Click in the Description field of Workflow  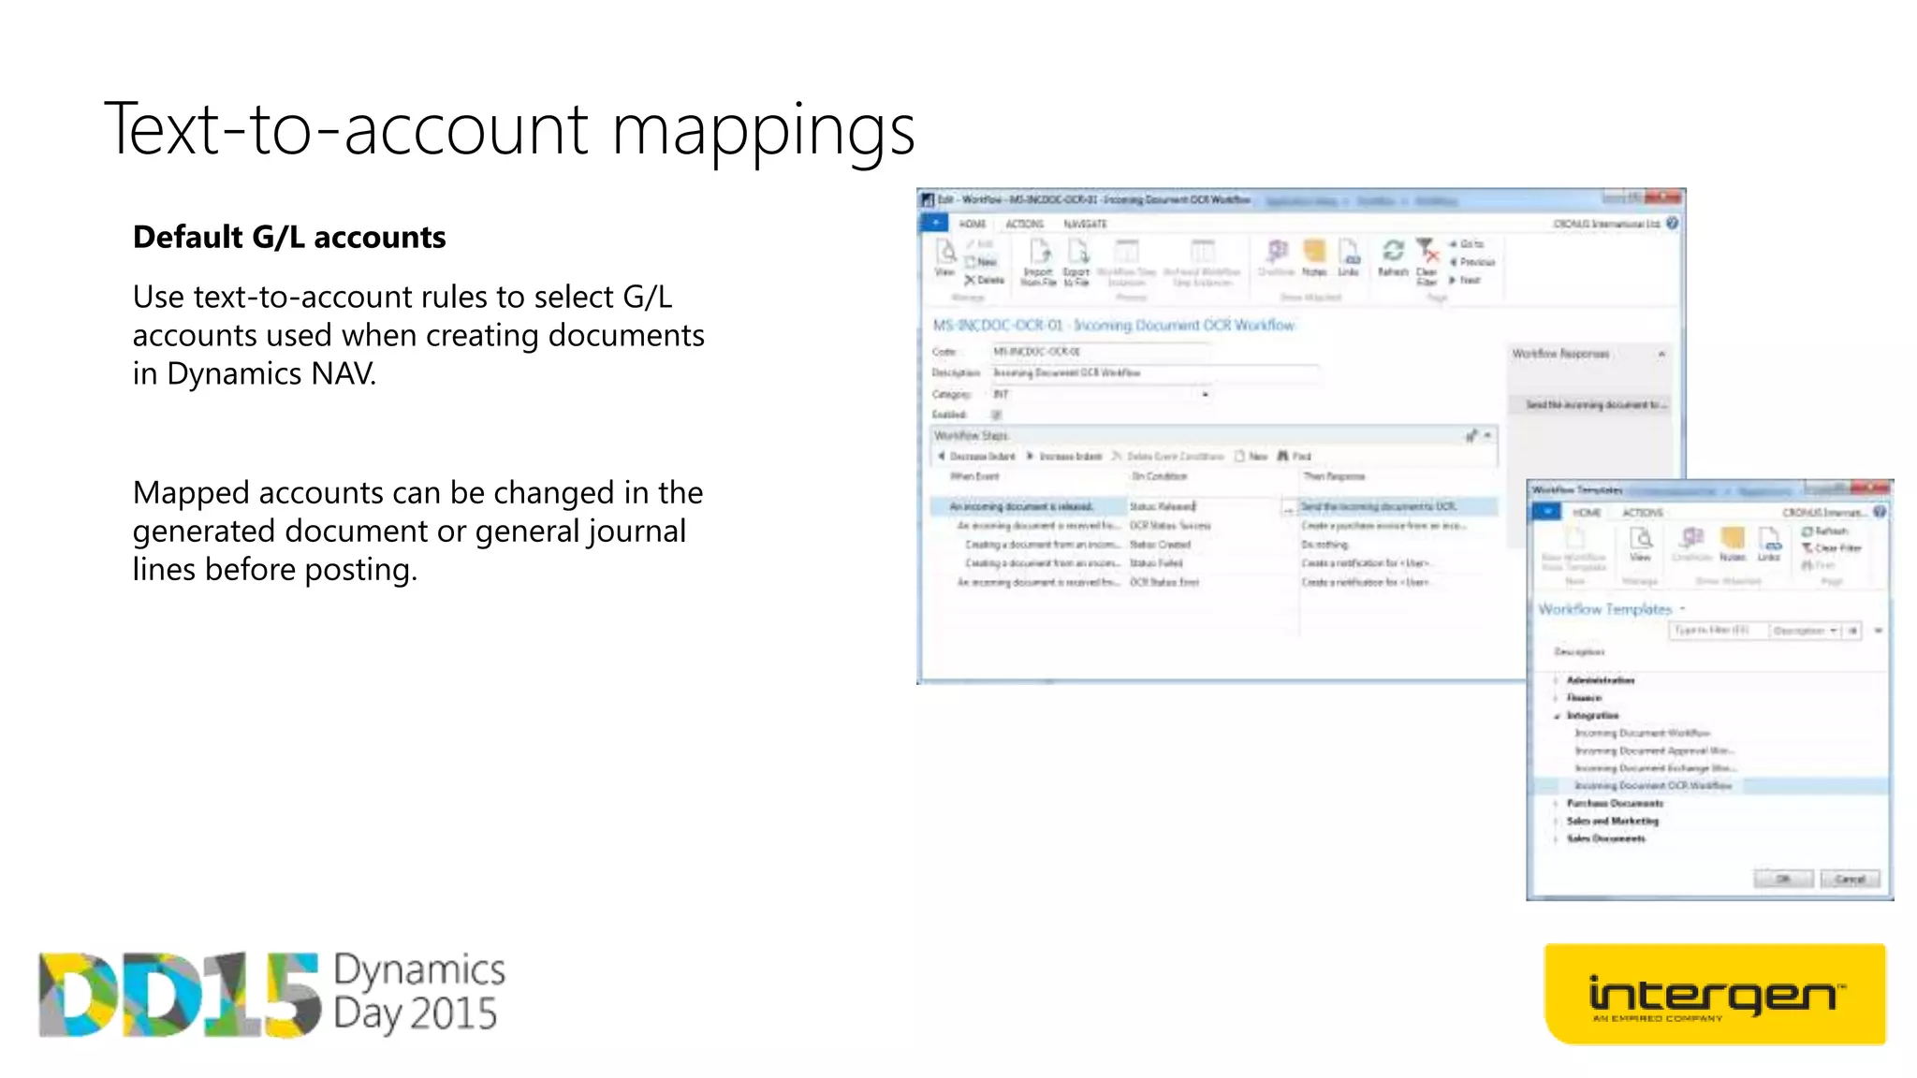click(x=1153, y=373)
